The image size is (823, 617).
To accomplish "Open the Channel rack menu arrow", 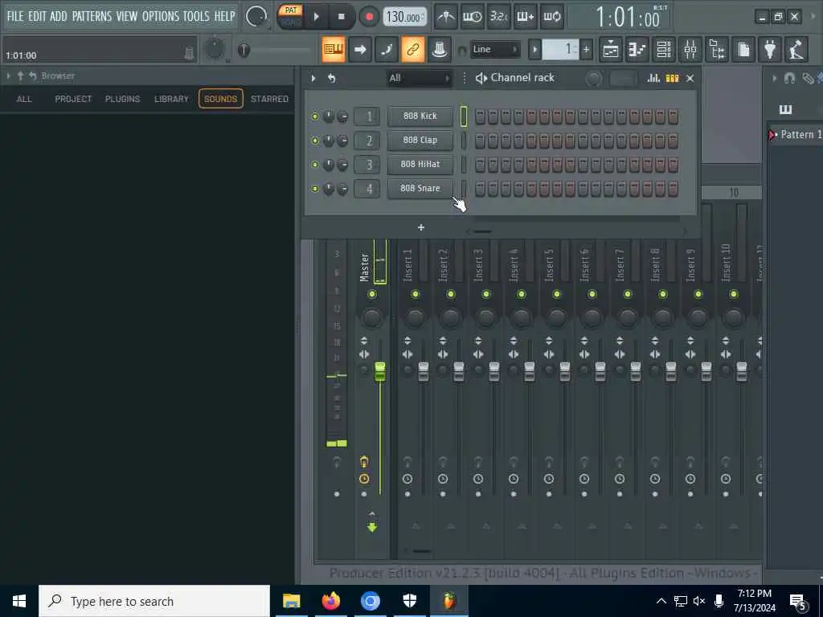I will (x=313, y=78).
